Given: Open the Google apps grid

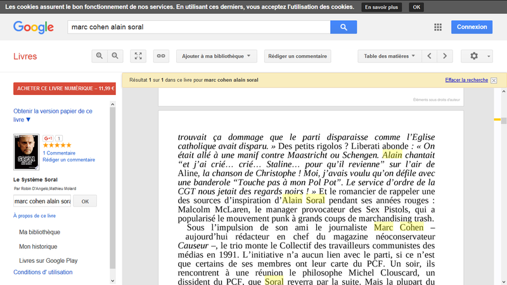Looking at the screenshot, I should tap(438, 27).
